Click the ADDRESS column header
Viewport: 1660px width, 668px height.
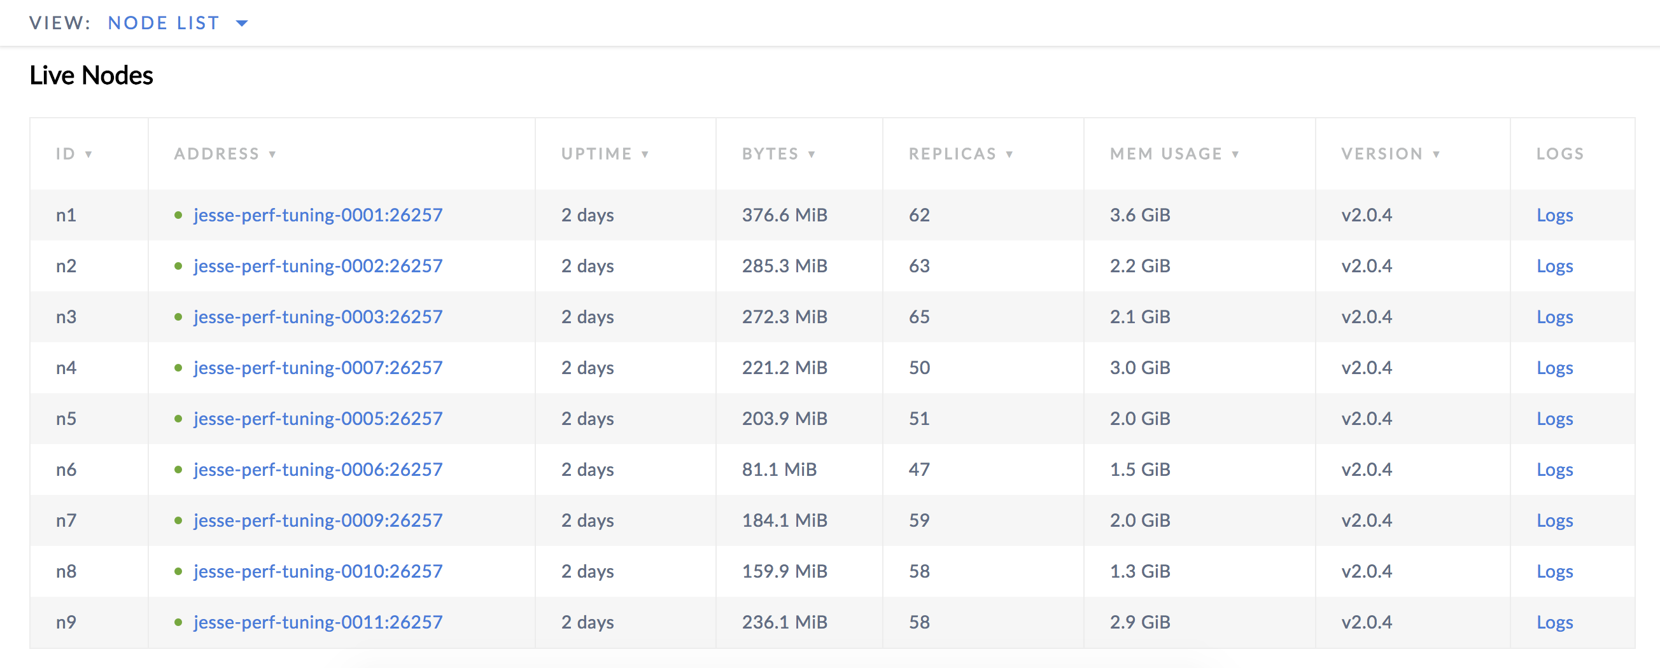click(222, 153)
